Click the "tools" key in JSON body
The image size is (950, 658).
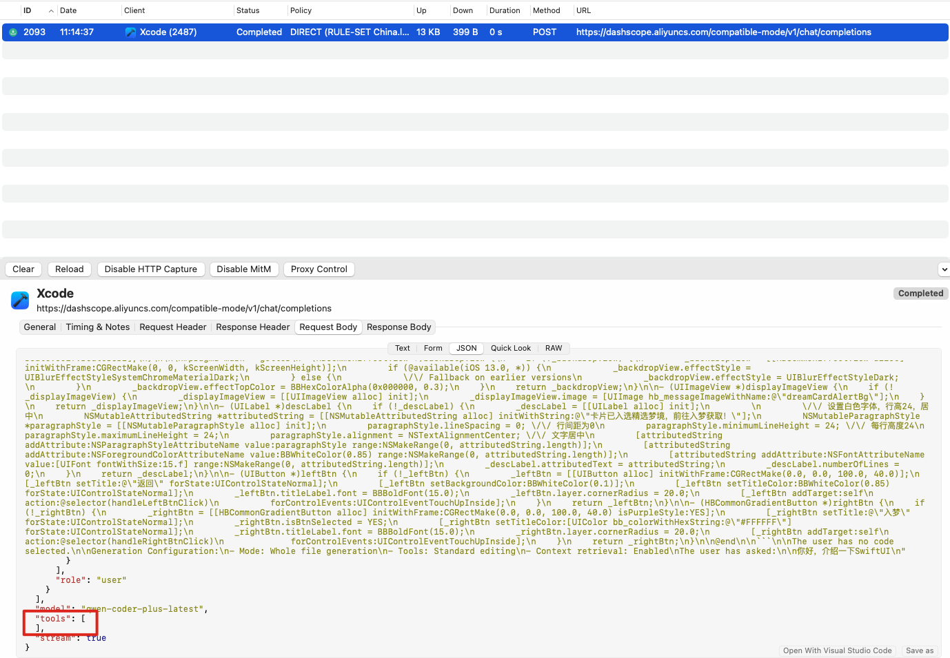[52, 619]
